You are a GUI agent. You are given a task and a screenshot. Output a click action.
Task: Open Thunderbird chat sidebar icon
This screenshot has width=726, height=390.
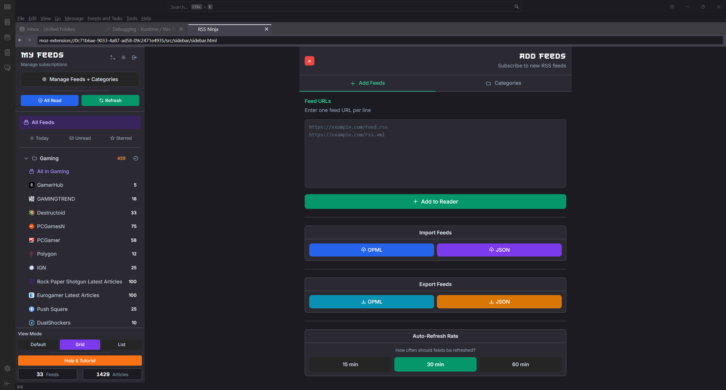click(7, 68)
